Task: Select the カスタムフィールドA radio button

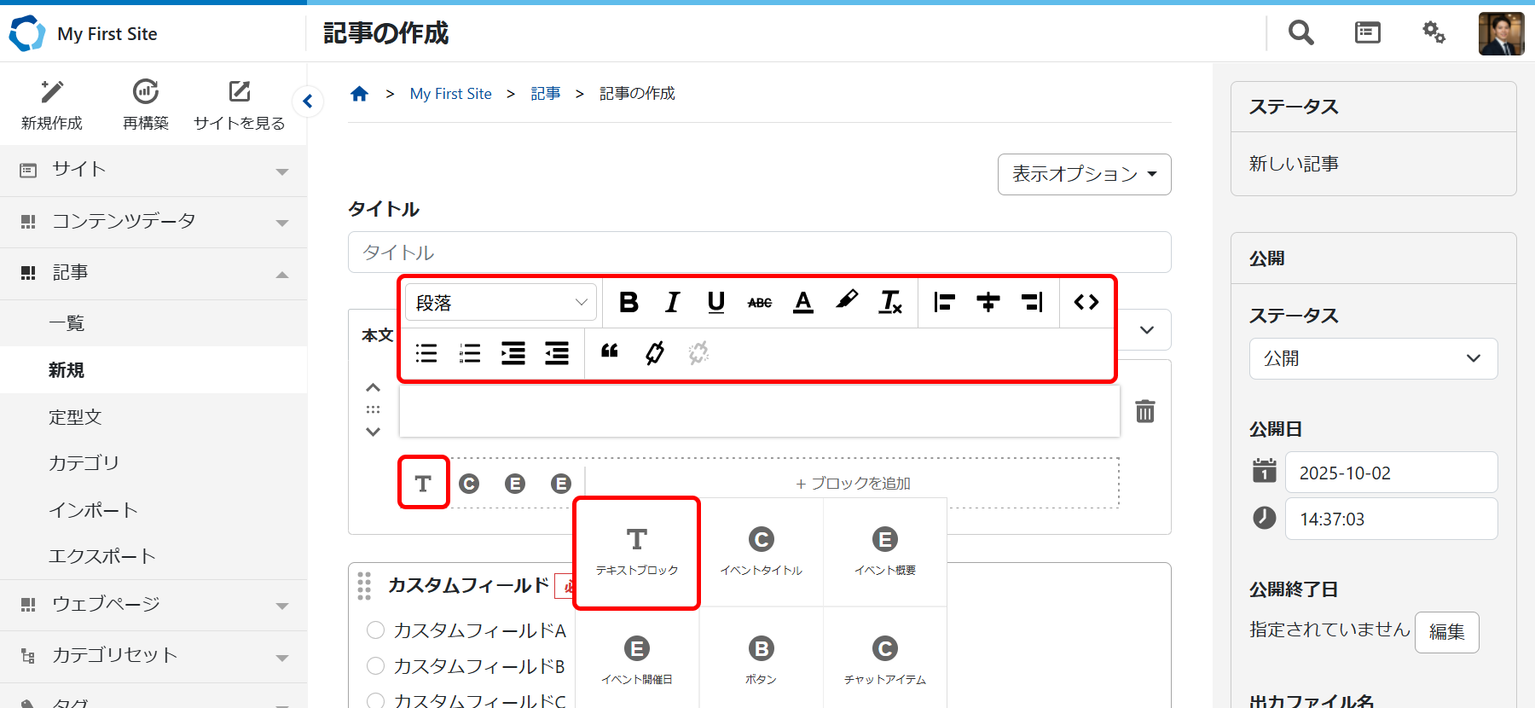Action: point(375,630)
